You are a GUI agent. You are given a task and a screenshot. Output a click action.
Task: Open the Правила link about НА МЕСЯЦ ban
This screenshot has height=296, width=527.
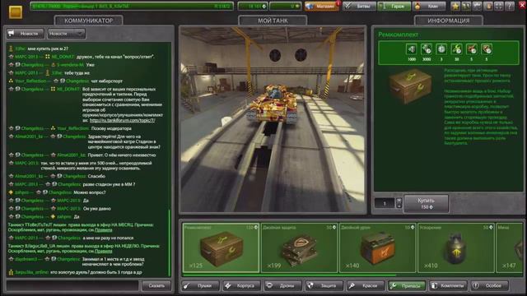(104, 230)
